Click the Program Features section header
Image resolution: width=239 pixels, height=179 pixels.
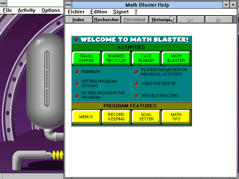[131, 106]
